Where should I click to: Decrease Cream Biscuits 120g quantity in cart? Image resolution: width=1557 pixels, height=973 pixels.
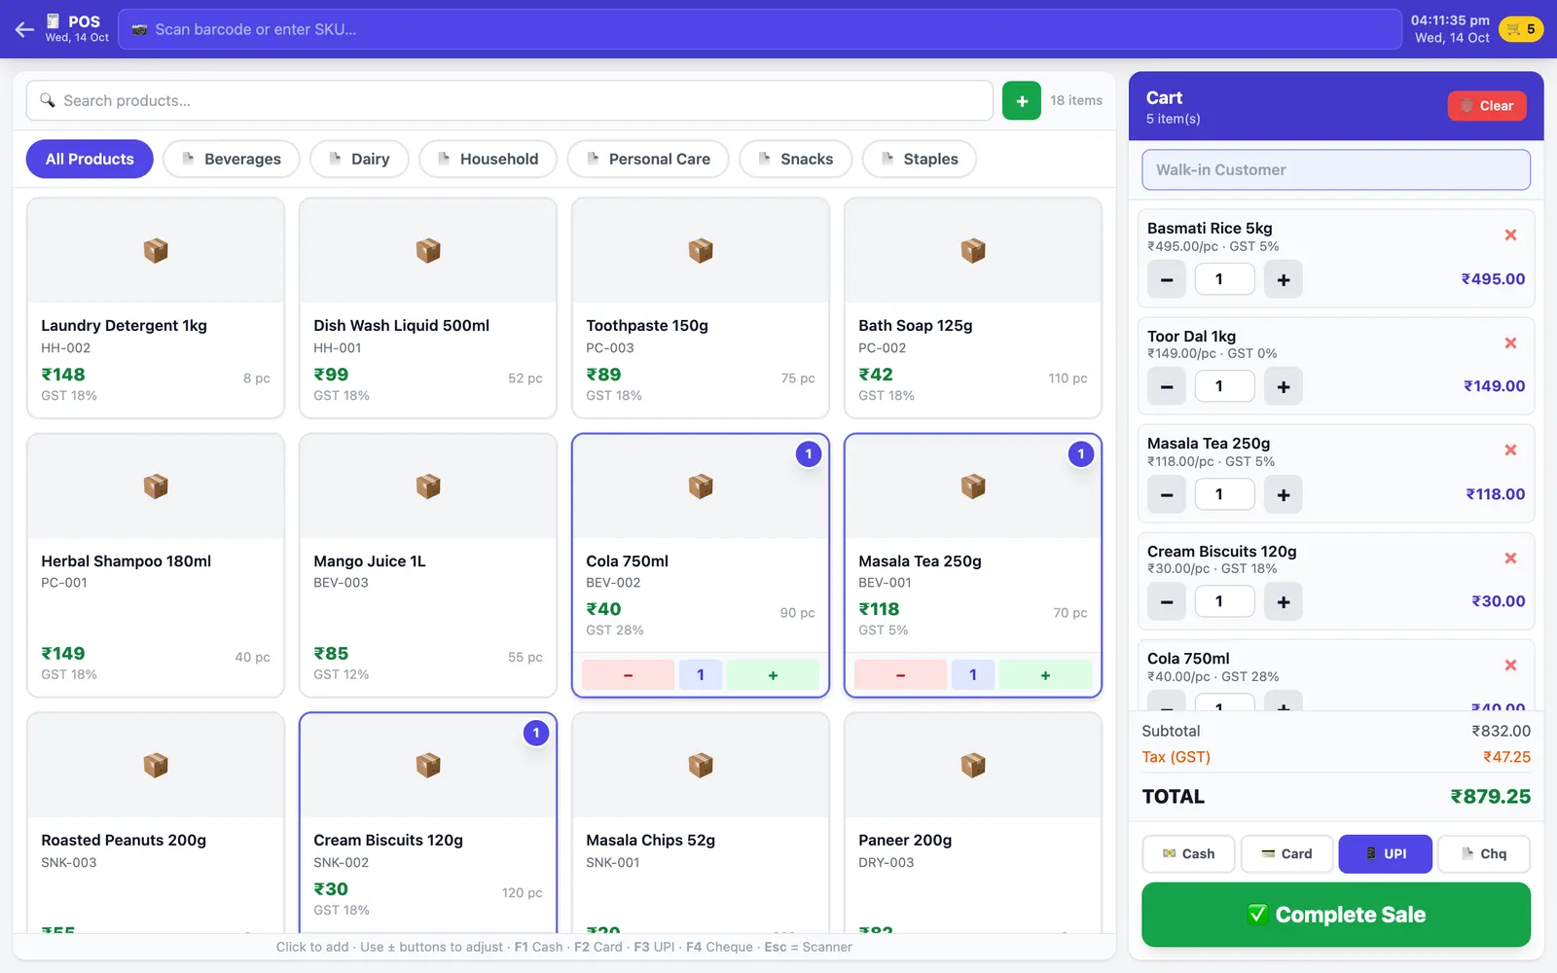click(1167, 601)
